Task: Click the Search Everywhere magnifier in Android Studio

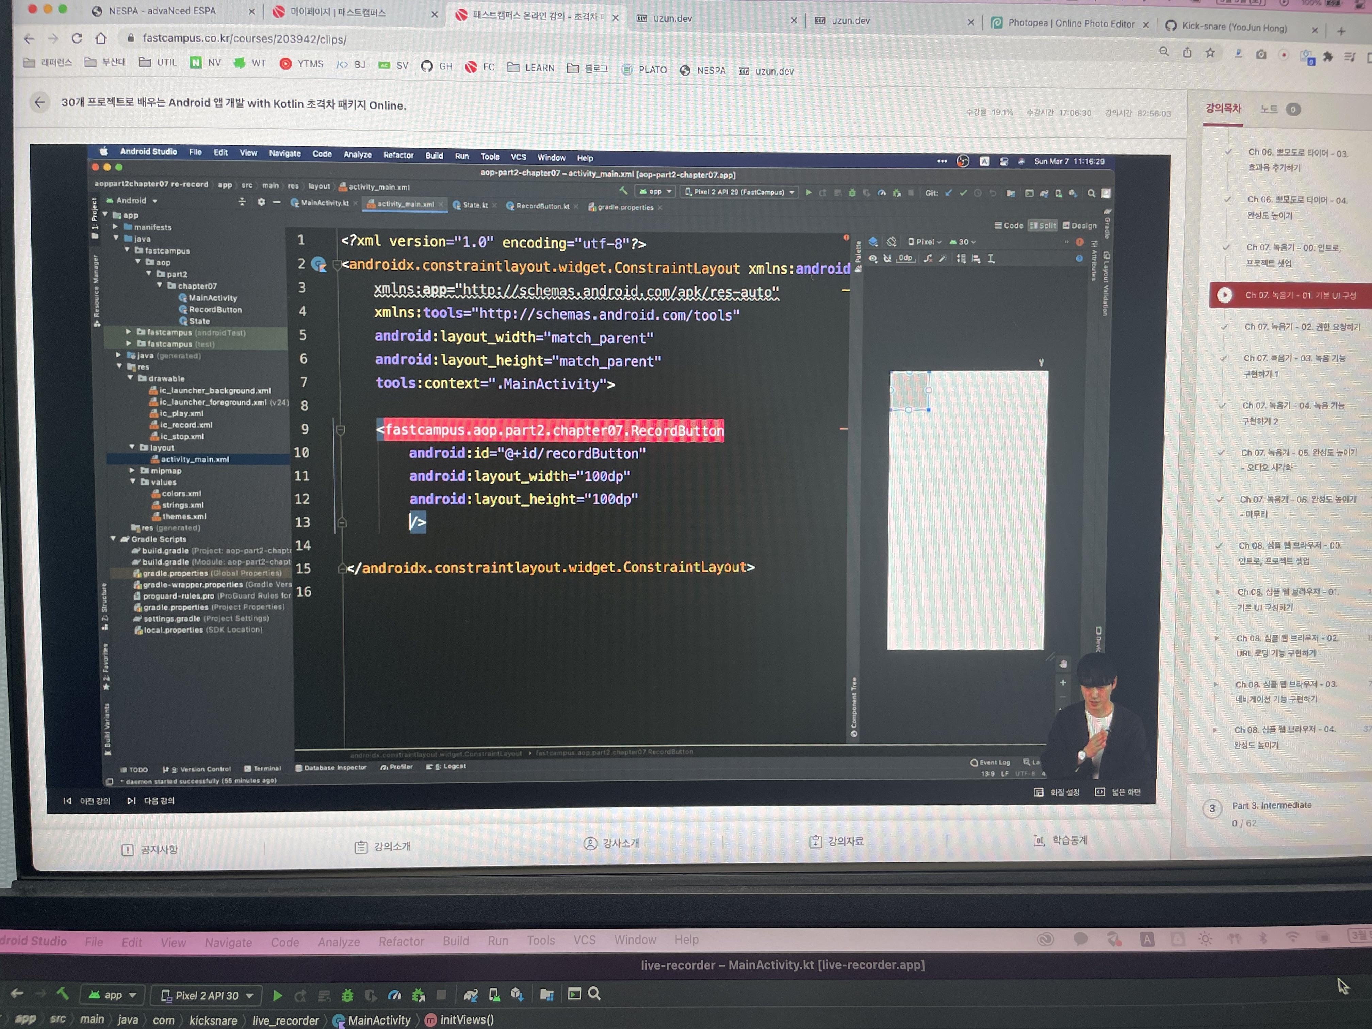Action: (594, 994)
